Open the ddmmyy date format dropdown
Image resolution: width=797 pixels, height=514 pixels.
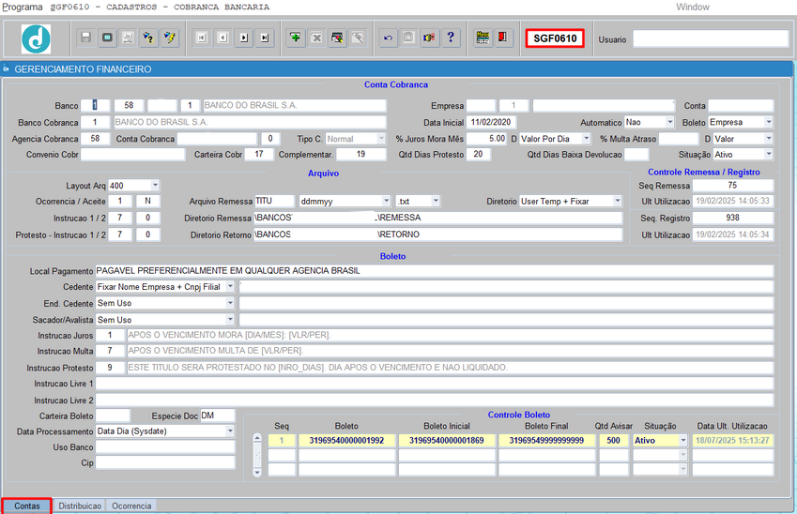[x=387, y=202]
